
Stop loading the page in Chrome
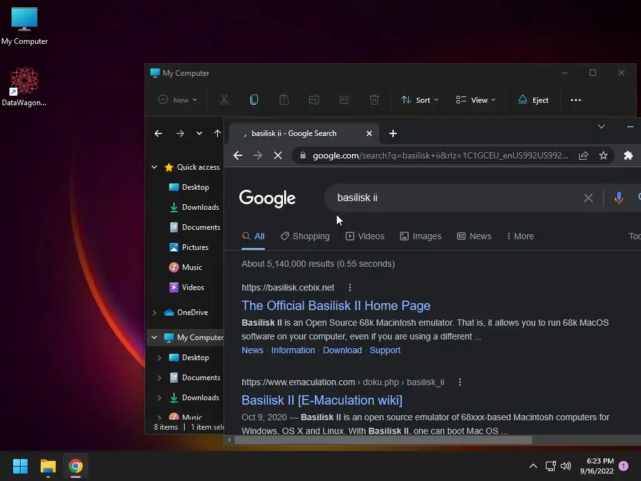click(x=277, y=155)
